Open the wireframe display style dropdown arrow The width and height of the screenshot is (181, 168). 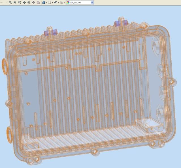[x=52, y=2]
